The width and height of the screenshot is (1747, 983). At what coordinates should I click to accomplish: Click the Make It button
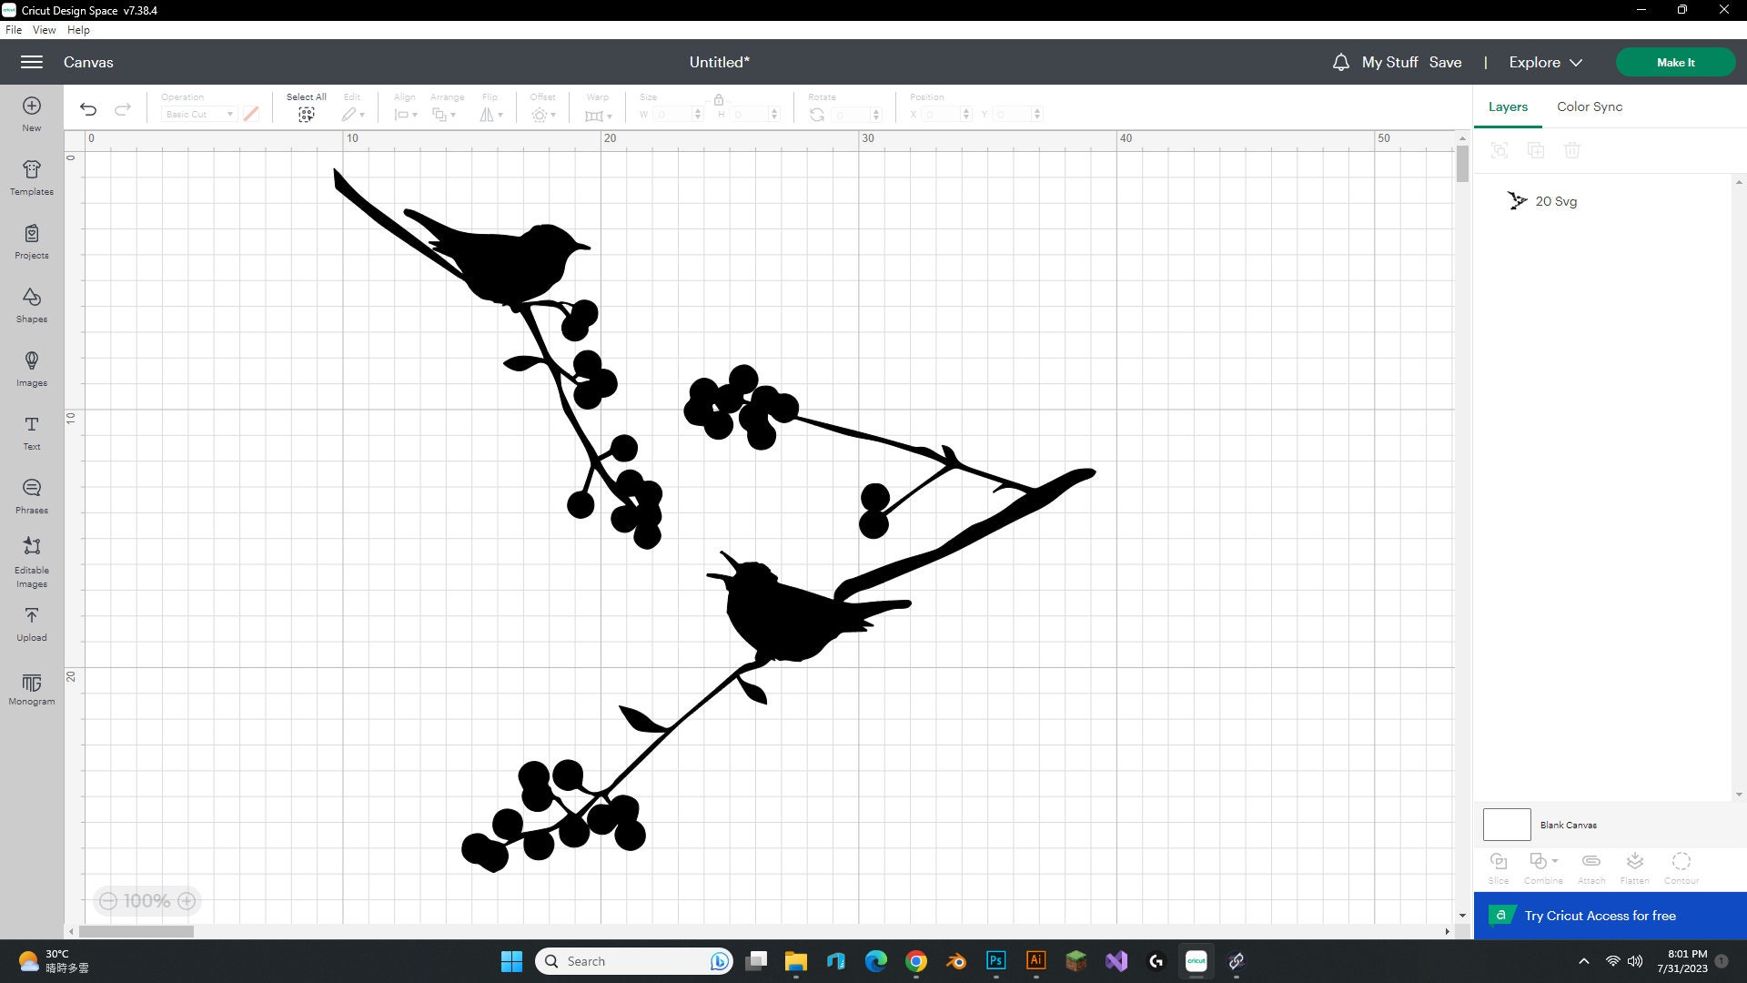click(x=1675, y=62)
